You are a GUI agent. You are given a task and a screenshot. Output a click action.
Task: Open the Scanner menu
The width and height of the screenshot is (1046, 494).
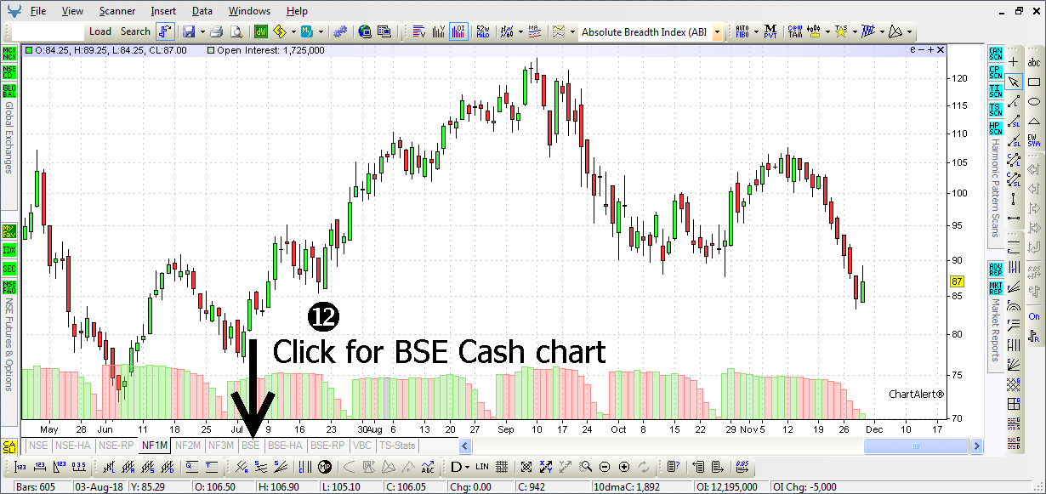pyautogui.click(x=117, y=11)
